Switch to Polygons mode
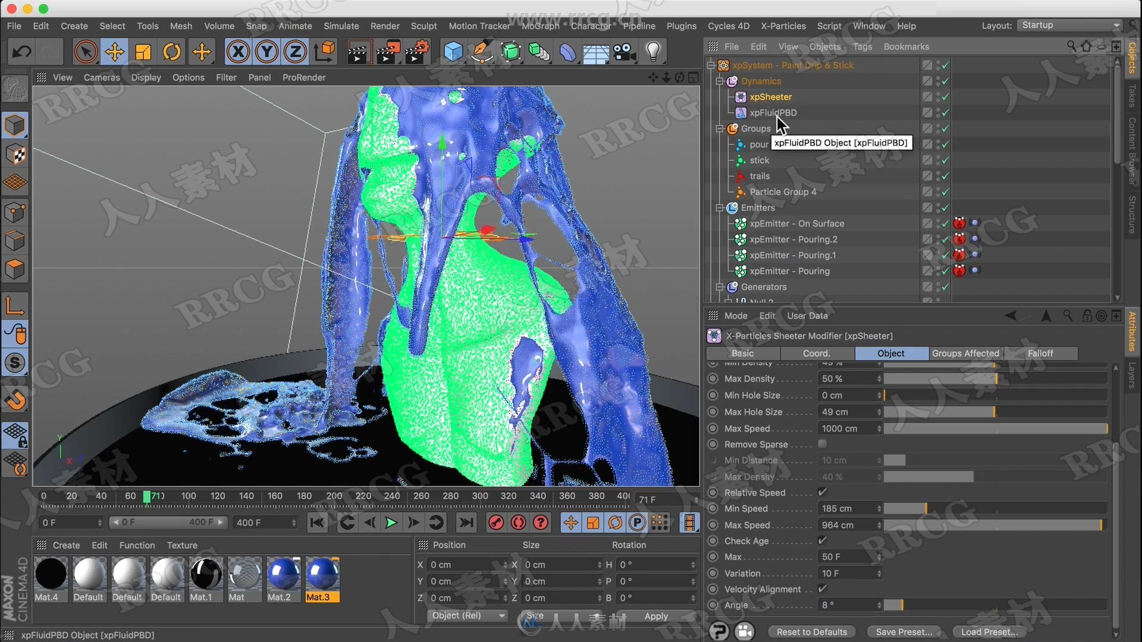Image resolution: width=1142 pixels, height=642 pixels. pyautogui.click(x=15, y=269)
